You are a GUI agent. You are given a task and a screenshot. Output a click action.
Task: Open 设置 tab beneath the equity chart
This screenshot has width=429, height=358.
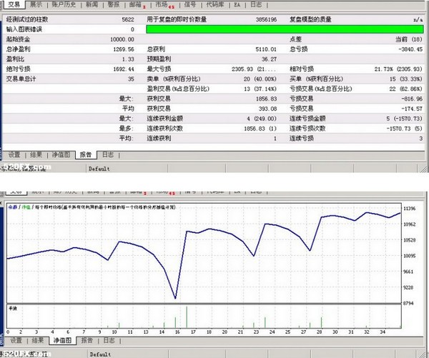coord(14,340)
